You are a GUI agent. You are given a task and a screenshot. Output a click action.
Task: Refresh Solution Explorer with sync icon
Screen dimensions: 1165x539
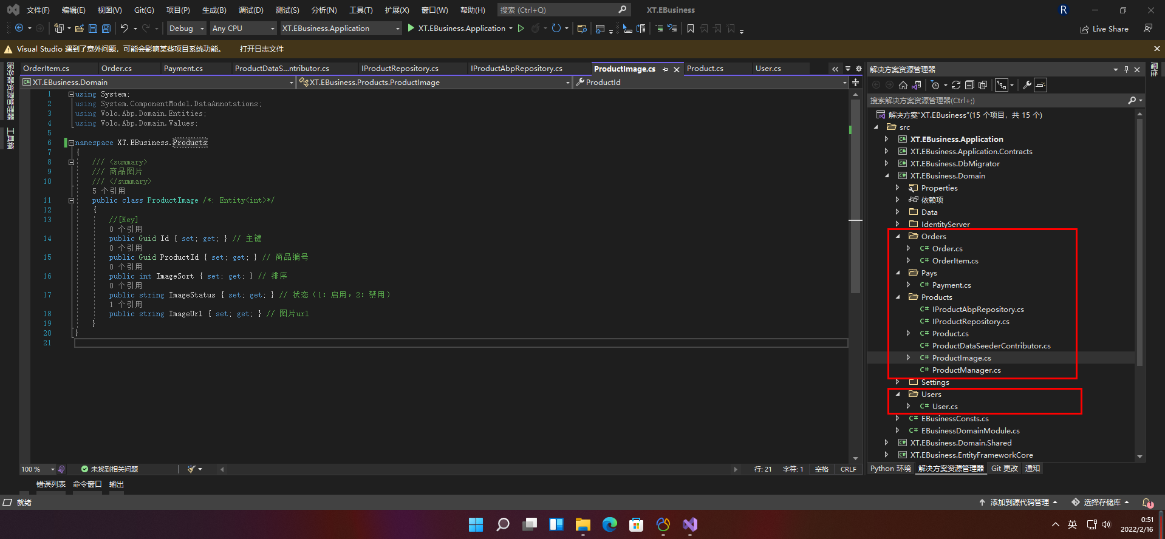click(x=956, y=85)
